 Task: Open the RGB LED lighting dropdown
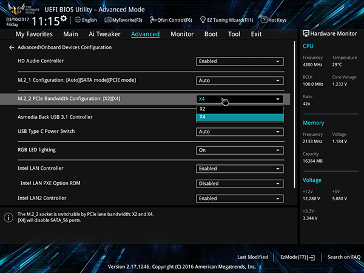pyautogui.click(x=240, y=150)
